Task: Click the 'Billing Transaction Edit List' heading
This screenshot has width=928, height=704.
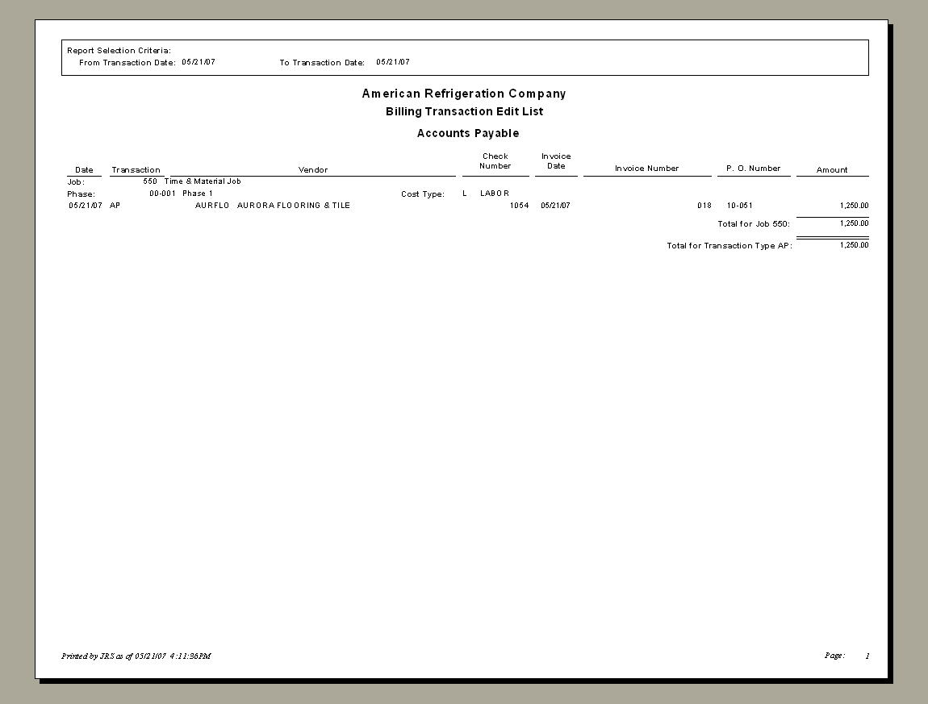Action: [x=465, y=111]
